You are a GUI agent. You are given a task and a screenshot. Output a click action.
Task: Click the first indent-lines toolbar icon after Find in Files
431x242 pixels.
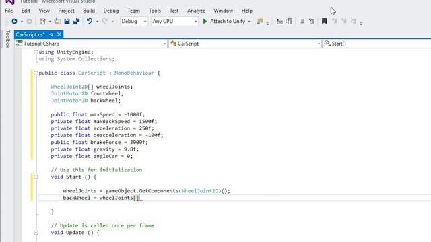[x=279, y=21]
